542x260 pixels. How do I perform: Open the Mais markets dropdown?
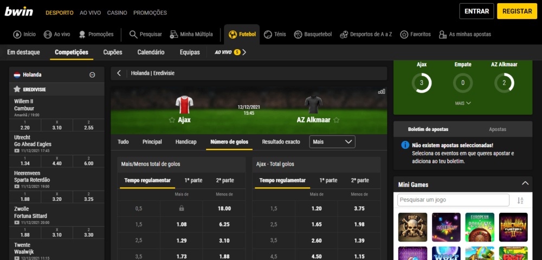[332, 142]
